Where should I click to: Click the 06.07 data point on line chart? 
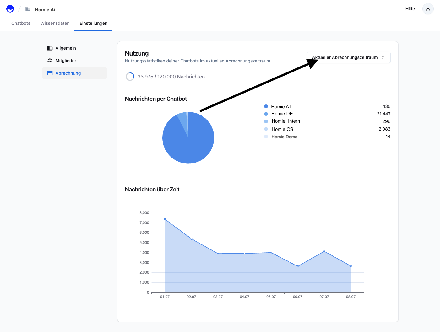coord(298,266)
